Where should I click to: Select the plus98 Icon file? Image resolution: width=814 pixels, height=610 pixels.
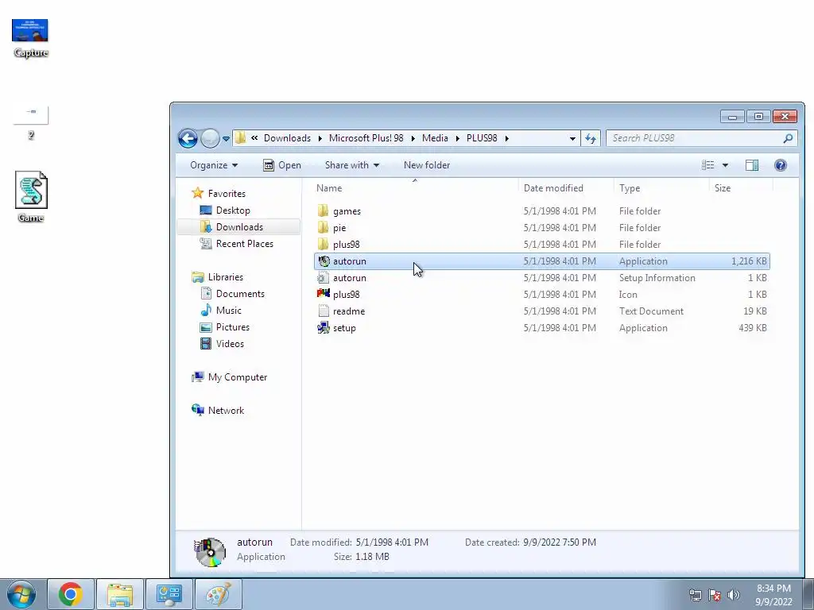tap(324, 294)
